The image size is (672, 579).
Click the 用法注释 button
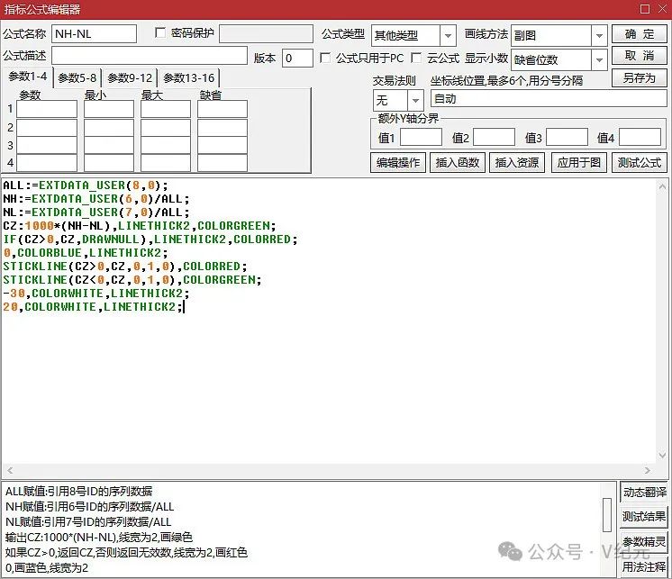645,567
